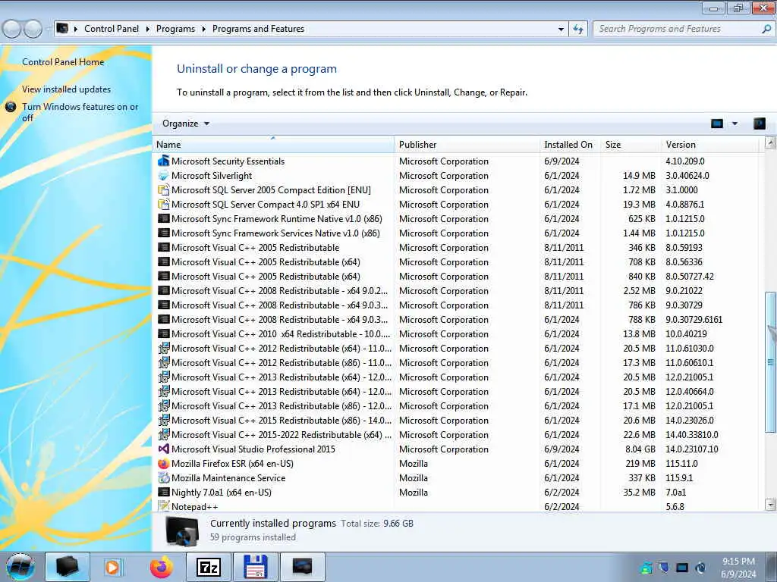
Task: Click the scrollbar up arrow
Action: point(770,143)
